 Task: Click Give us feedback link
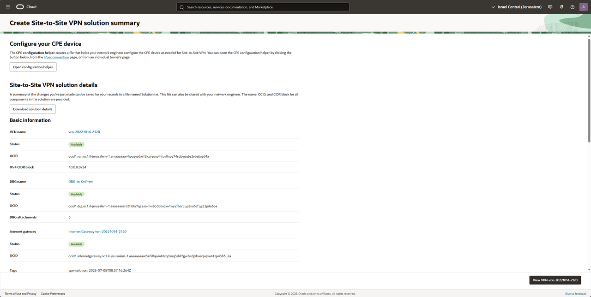coord(576,294)
